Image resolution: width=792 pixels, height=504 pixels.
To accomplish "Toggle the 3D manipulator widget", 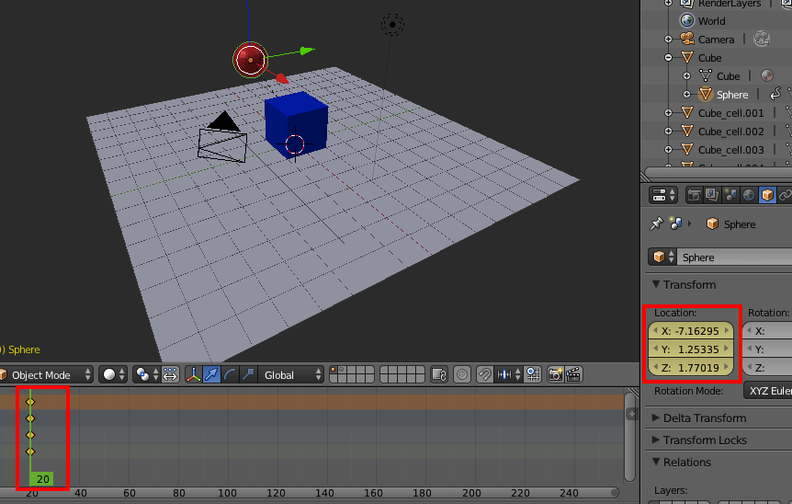I will pyautogui.click(x=194, y=374).
